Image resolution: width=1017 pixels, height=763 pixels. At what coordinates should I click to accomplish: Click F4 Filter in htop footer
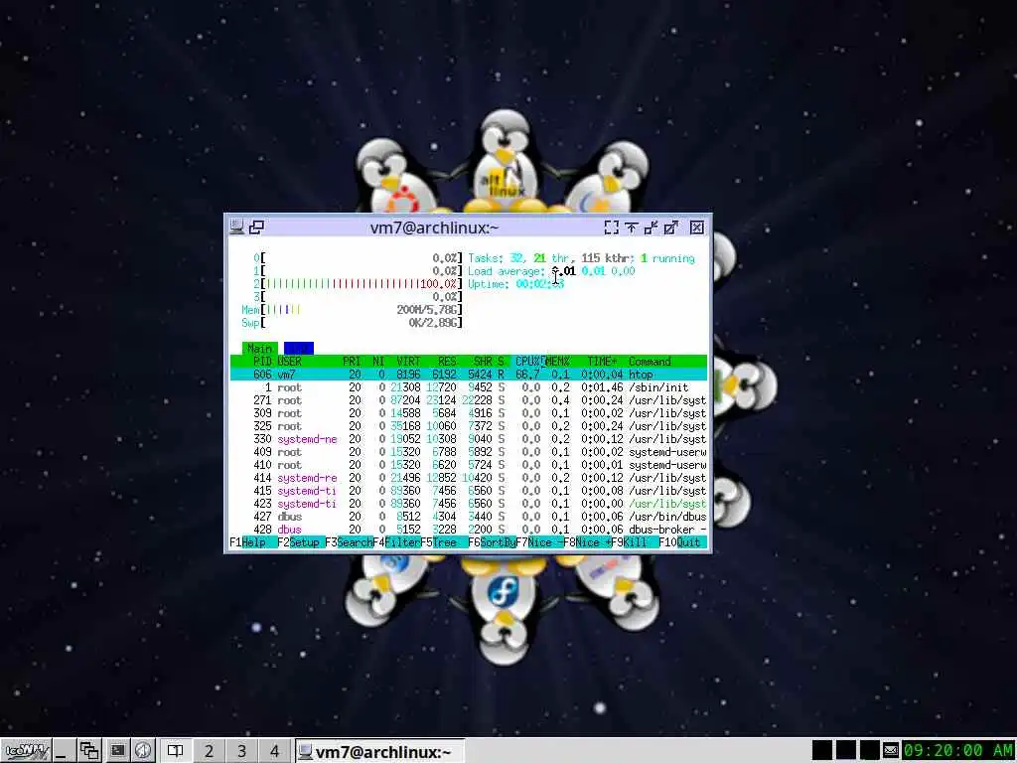pyautogui.click(x=396, y=542)
